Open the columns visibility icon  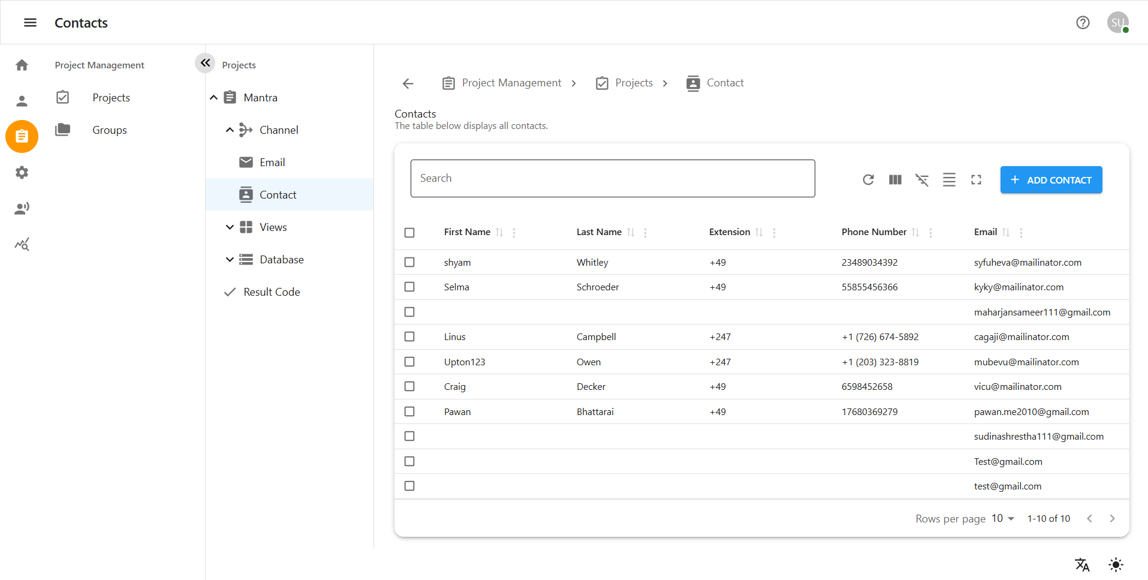(x=894, y=179)
